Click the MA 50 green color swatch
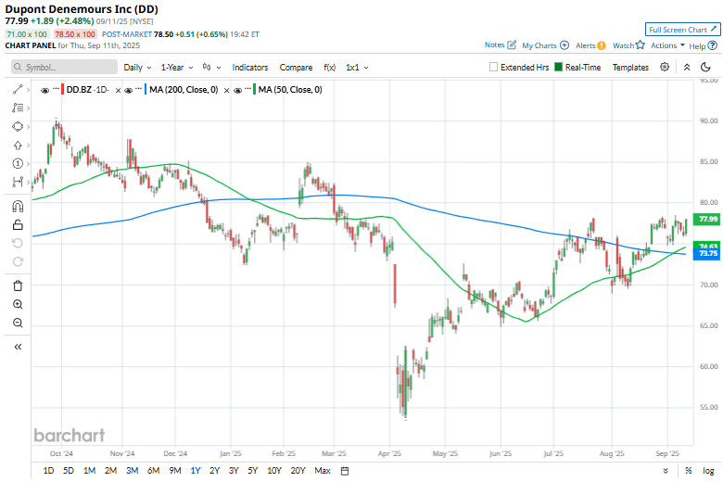This screenshot has width=723, height=482. (255, 90)
